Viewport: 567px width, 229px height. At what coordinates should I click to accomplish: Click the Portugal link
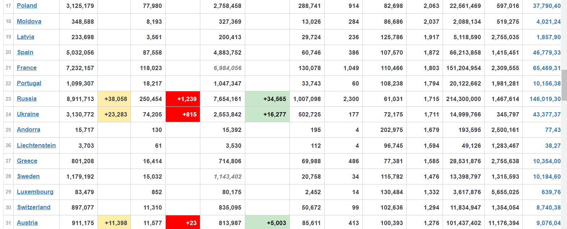[x=29, y=83]
